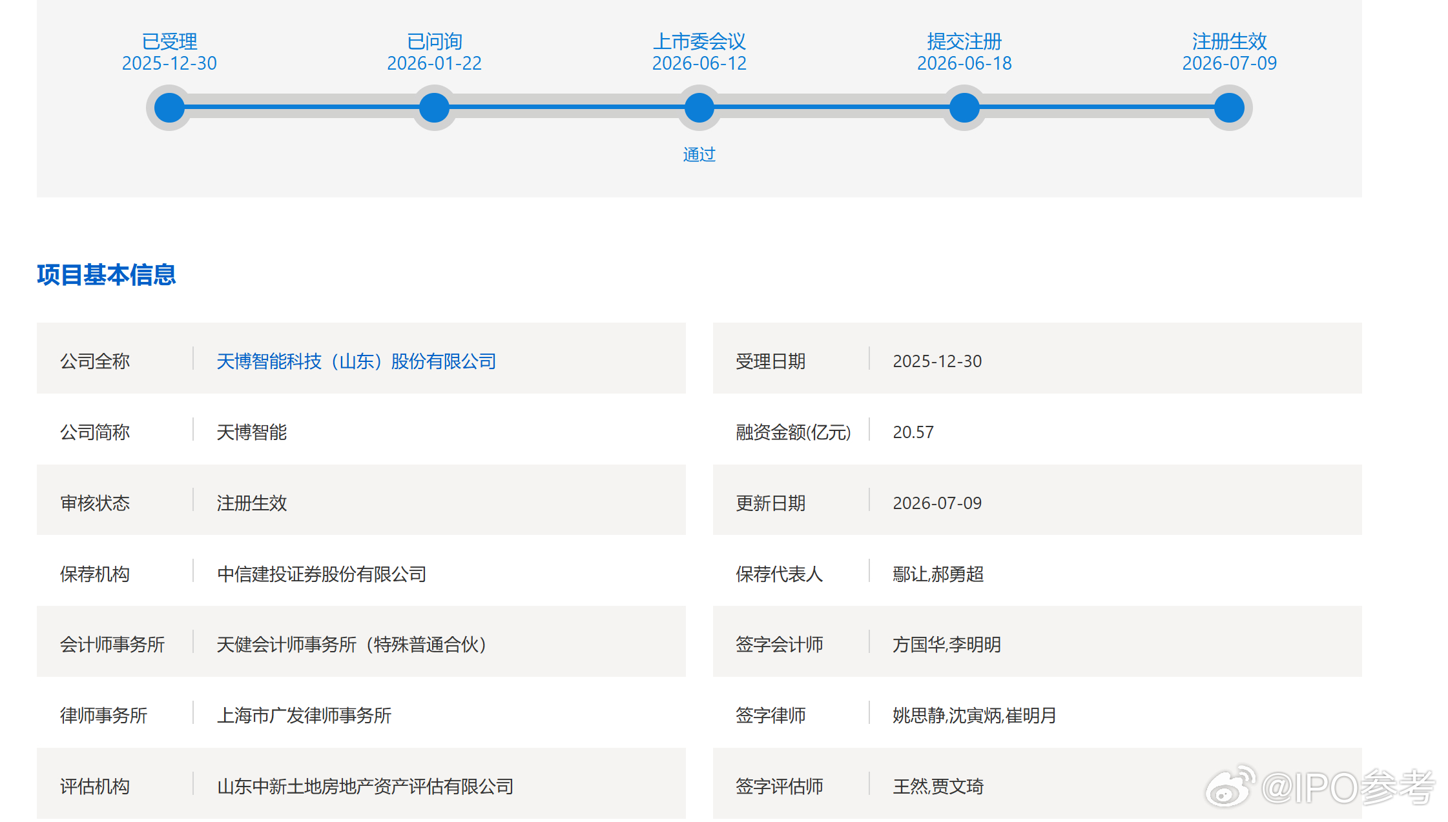Screen dimensions: 1448x822
Task: Click the 已受理 stage label
Action: click(x=169, y=41)
